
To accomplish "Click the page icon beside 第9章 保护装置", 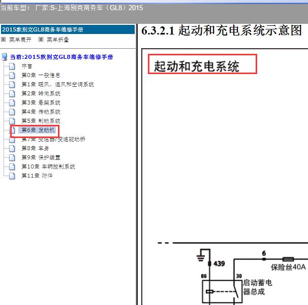I will [12, 157].
